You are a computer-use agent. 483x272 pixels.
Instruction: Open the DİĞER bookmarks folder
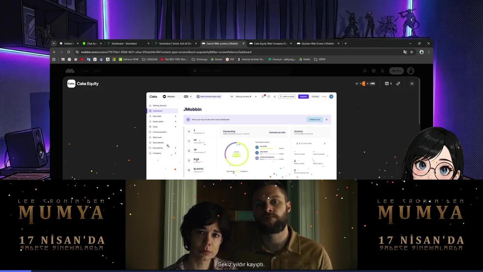tap(320, 59)
